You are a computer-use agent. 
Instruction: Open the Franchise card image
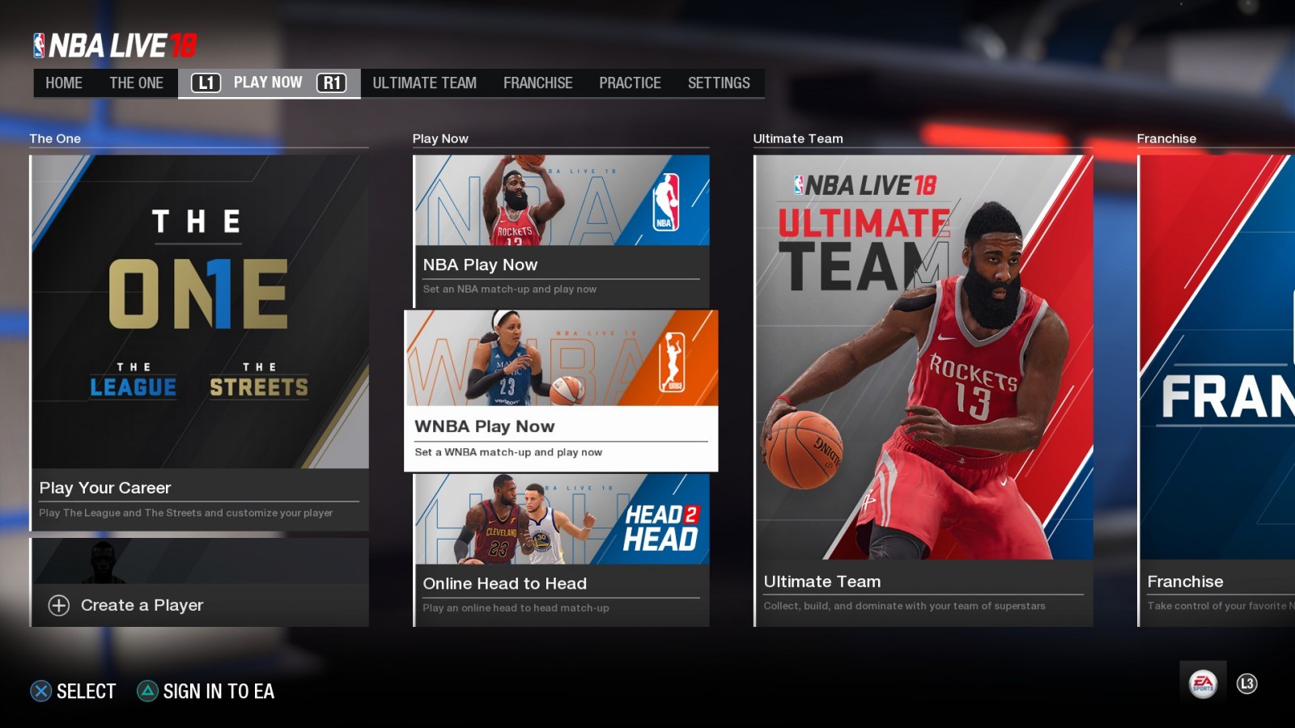[x=1217, y=357]
